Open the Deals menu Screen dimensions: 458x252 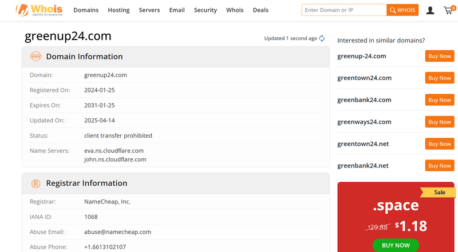tap(260, 10)
